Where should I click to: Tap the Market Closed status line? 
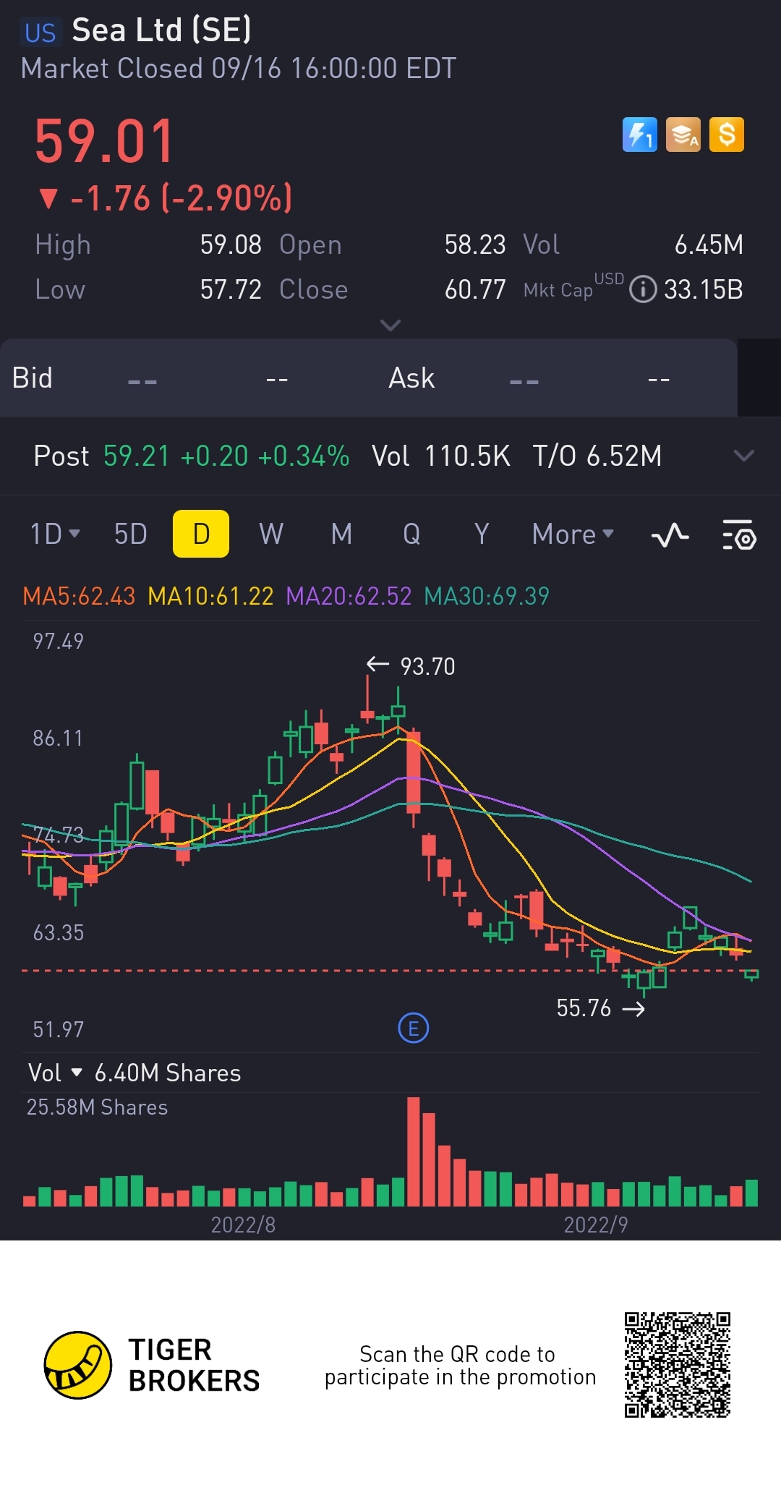click(x=239, y=69)
